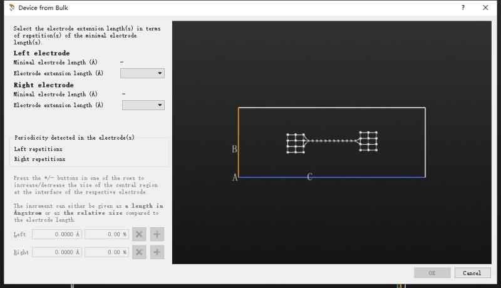Viewport: 501px width, 288px height.
Task: Click the Right length in Angstrom field
Action: tap(57, 252)
